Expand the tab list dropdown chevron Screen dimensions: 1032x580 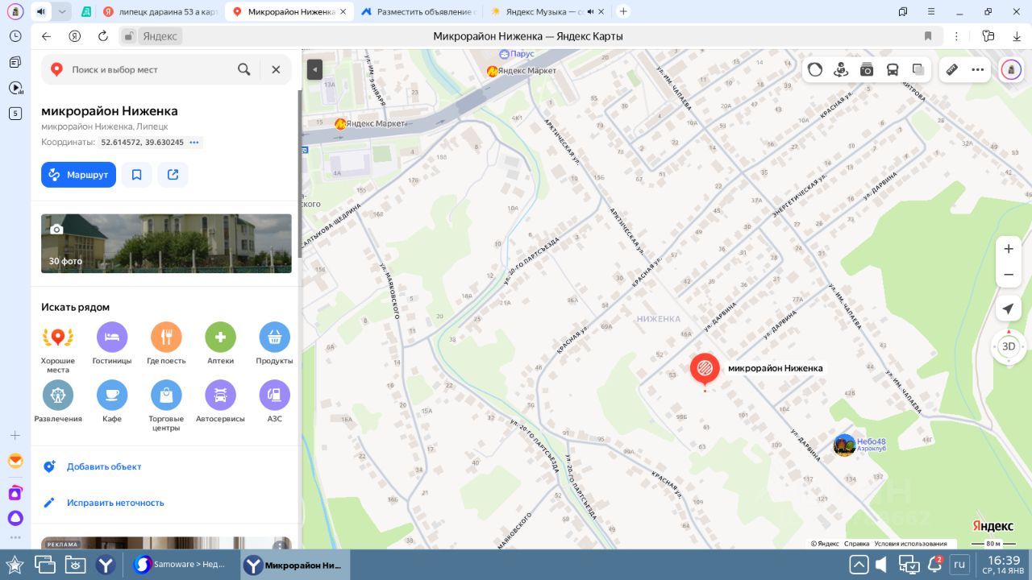pos(62,12)
